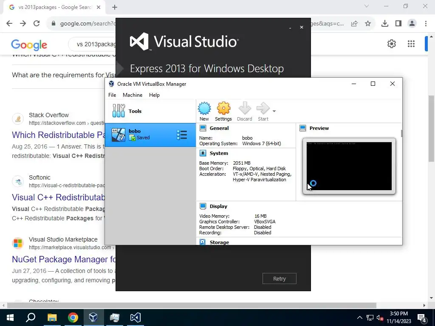Image resolution: width=435 pixels, height=326 pixels.
Task: Open the Google apps grid
Action: coord(411,44)
